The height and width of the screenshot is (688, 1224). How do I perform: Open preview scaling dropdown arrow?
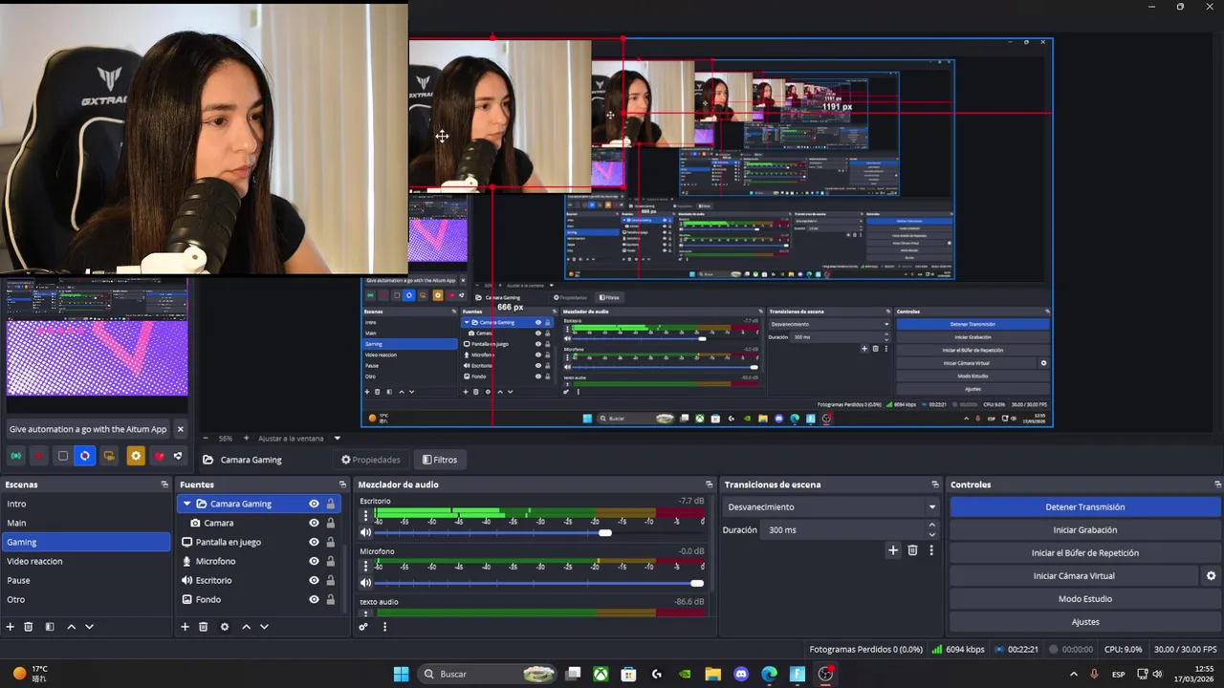pyautogui.click(x=337, y=439)
